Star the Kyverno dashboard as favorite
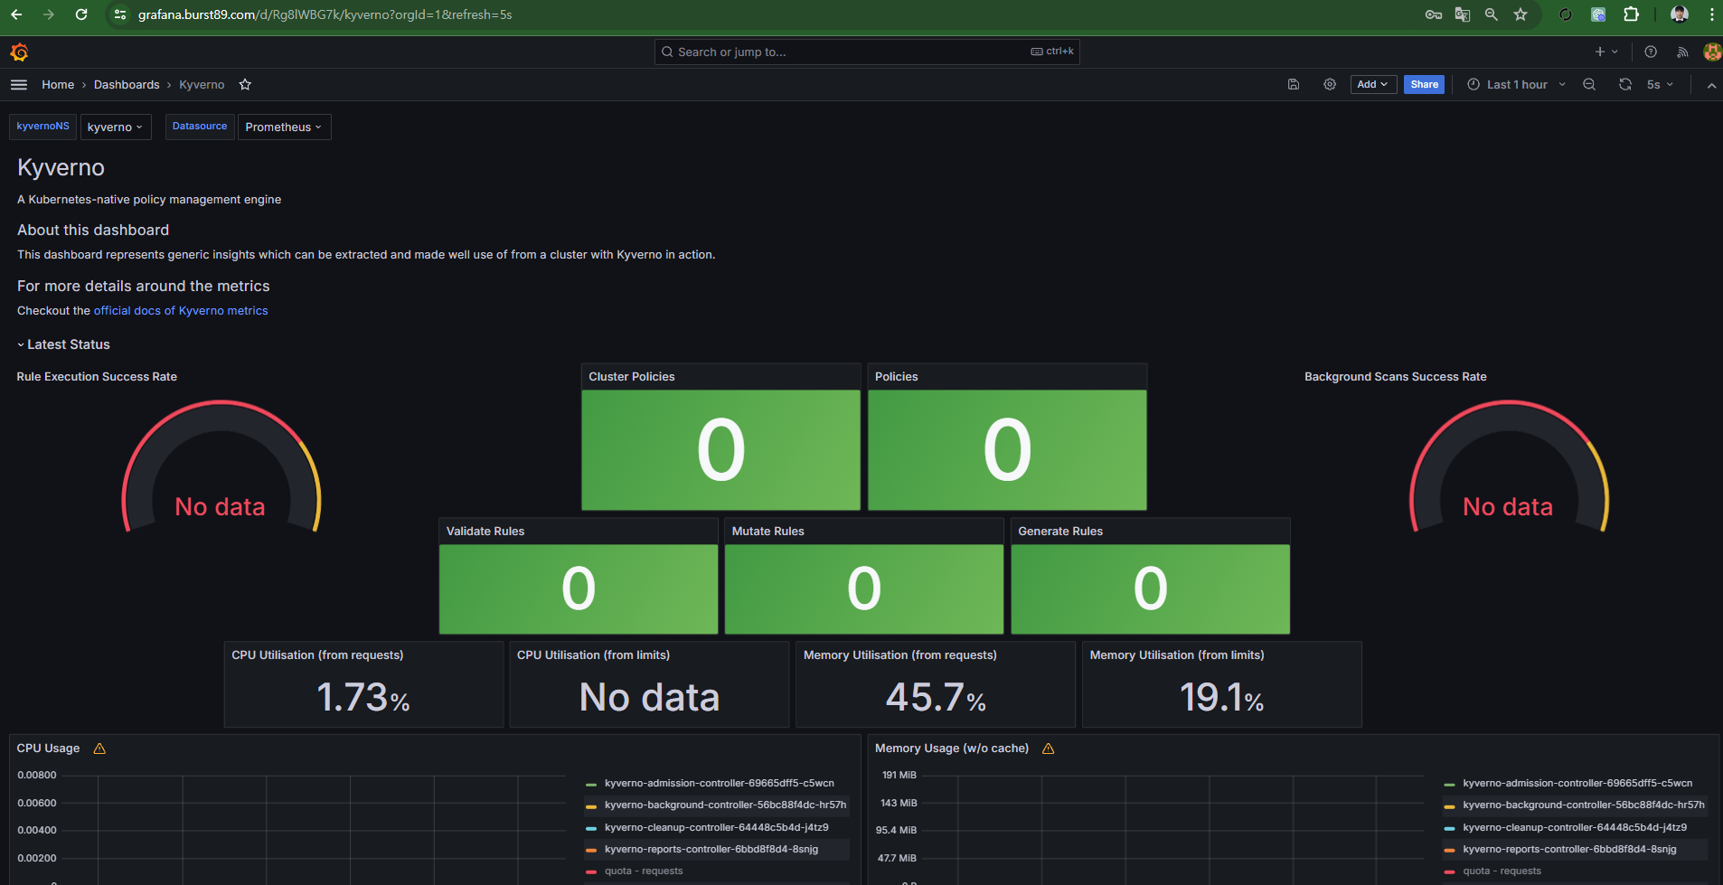Viewport: 1723px width, 885px height. [x=245, y=85]
